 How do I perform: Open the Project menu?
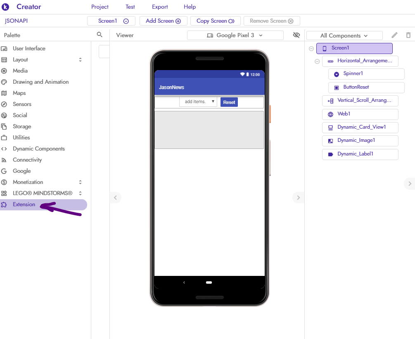point(100,7)
